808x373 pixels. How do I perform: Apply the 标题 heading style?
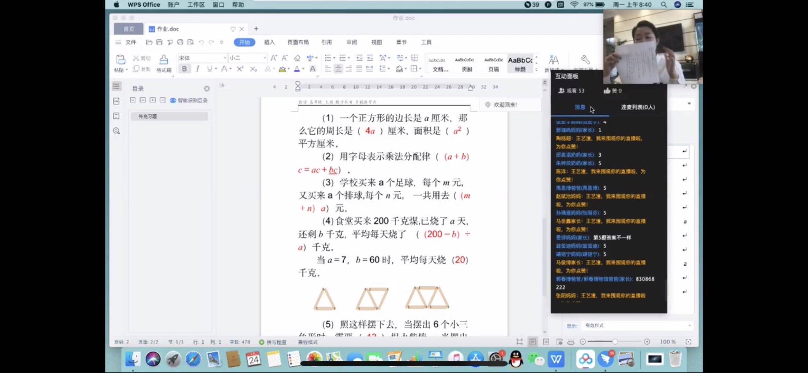click(520, 64)
